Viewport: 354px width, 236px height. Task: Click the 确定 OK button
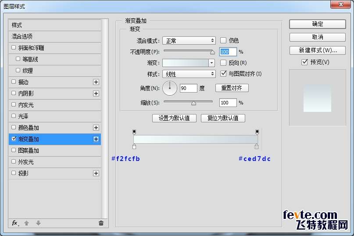318,24
